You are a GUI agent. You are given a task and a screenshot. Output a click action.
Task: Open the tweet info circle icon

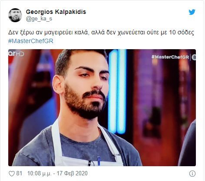(x=192, y=174)
